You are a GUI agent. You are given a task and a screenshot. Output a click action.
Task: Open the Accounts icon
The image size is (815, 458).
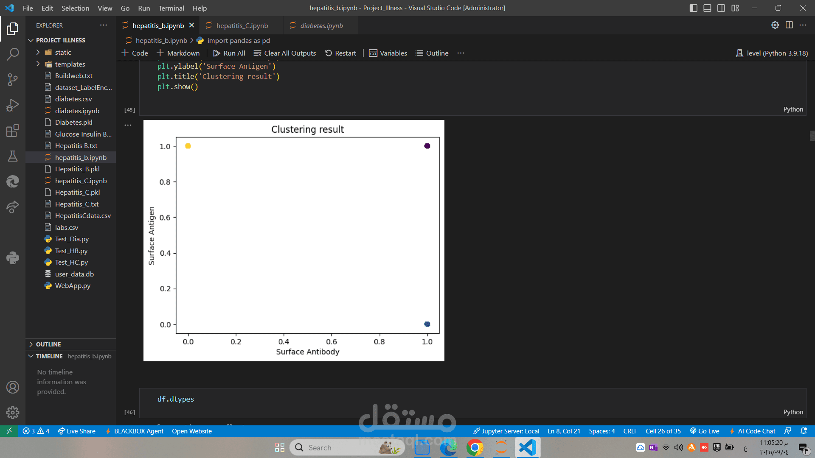pos(13,387)
